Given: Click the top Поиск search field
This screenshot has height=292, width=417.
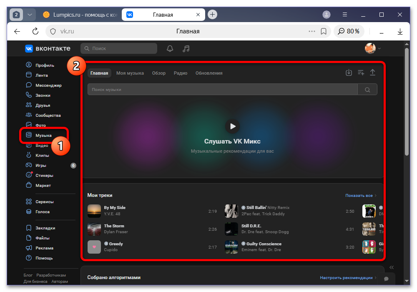Looking at the screenshot, I should [119, 48].
